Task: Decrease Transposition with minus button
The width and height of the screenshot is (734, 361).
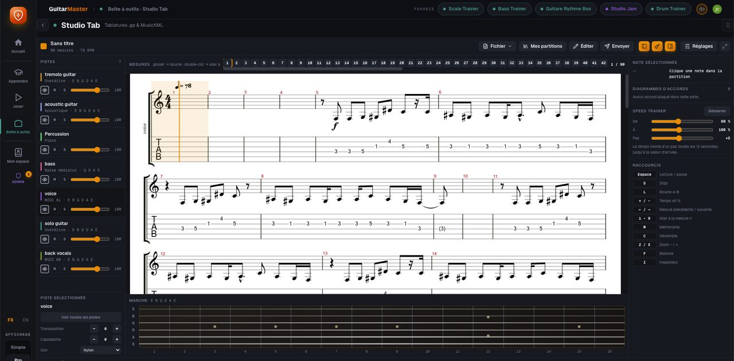Action: pos(94,329)
